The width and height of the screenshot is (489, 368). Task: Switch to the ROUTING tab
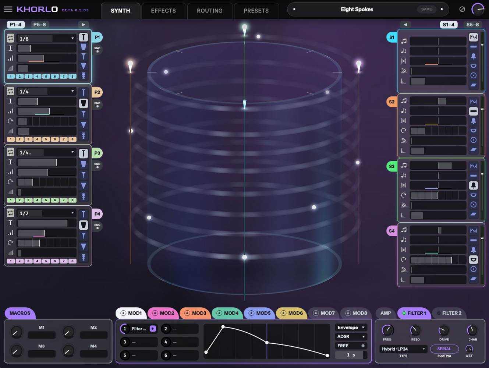pyautogui.click(x=210, y=11)
